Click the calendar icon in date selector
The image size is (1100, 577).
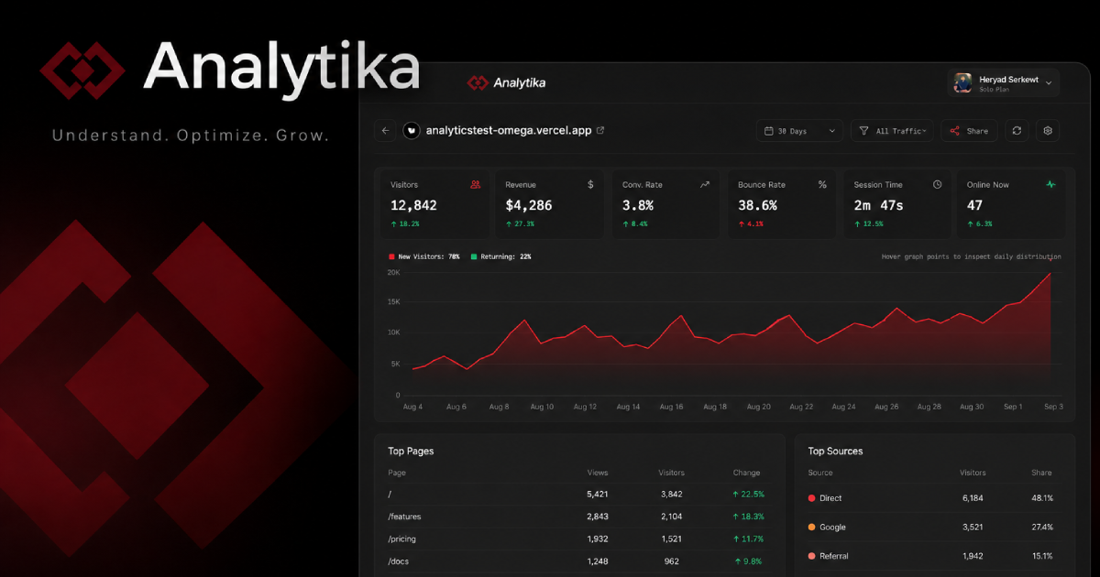(x=768, y=131)
